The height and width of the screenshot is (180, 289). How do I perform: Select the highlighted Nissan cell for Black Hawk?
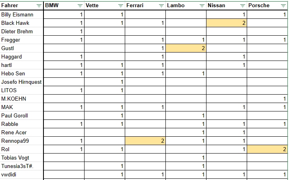[x=226, y=23]
